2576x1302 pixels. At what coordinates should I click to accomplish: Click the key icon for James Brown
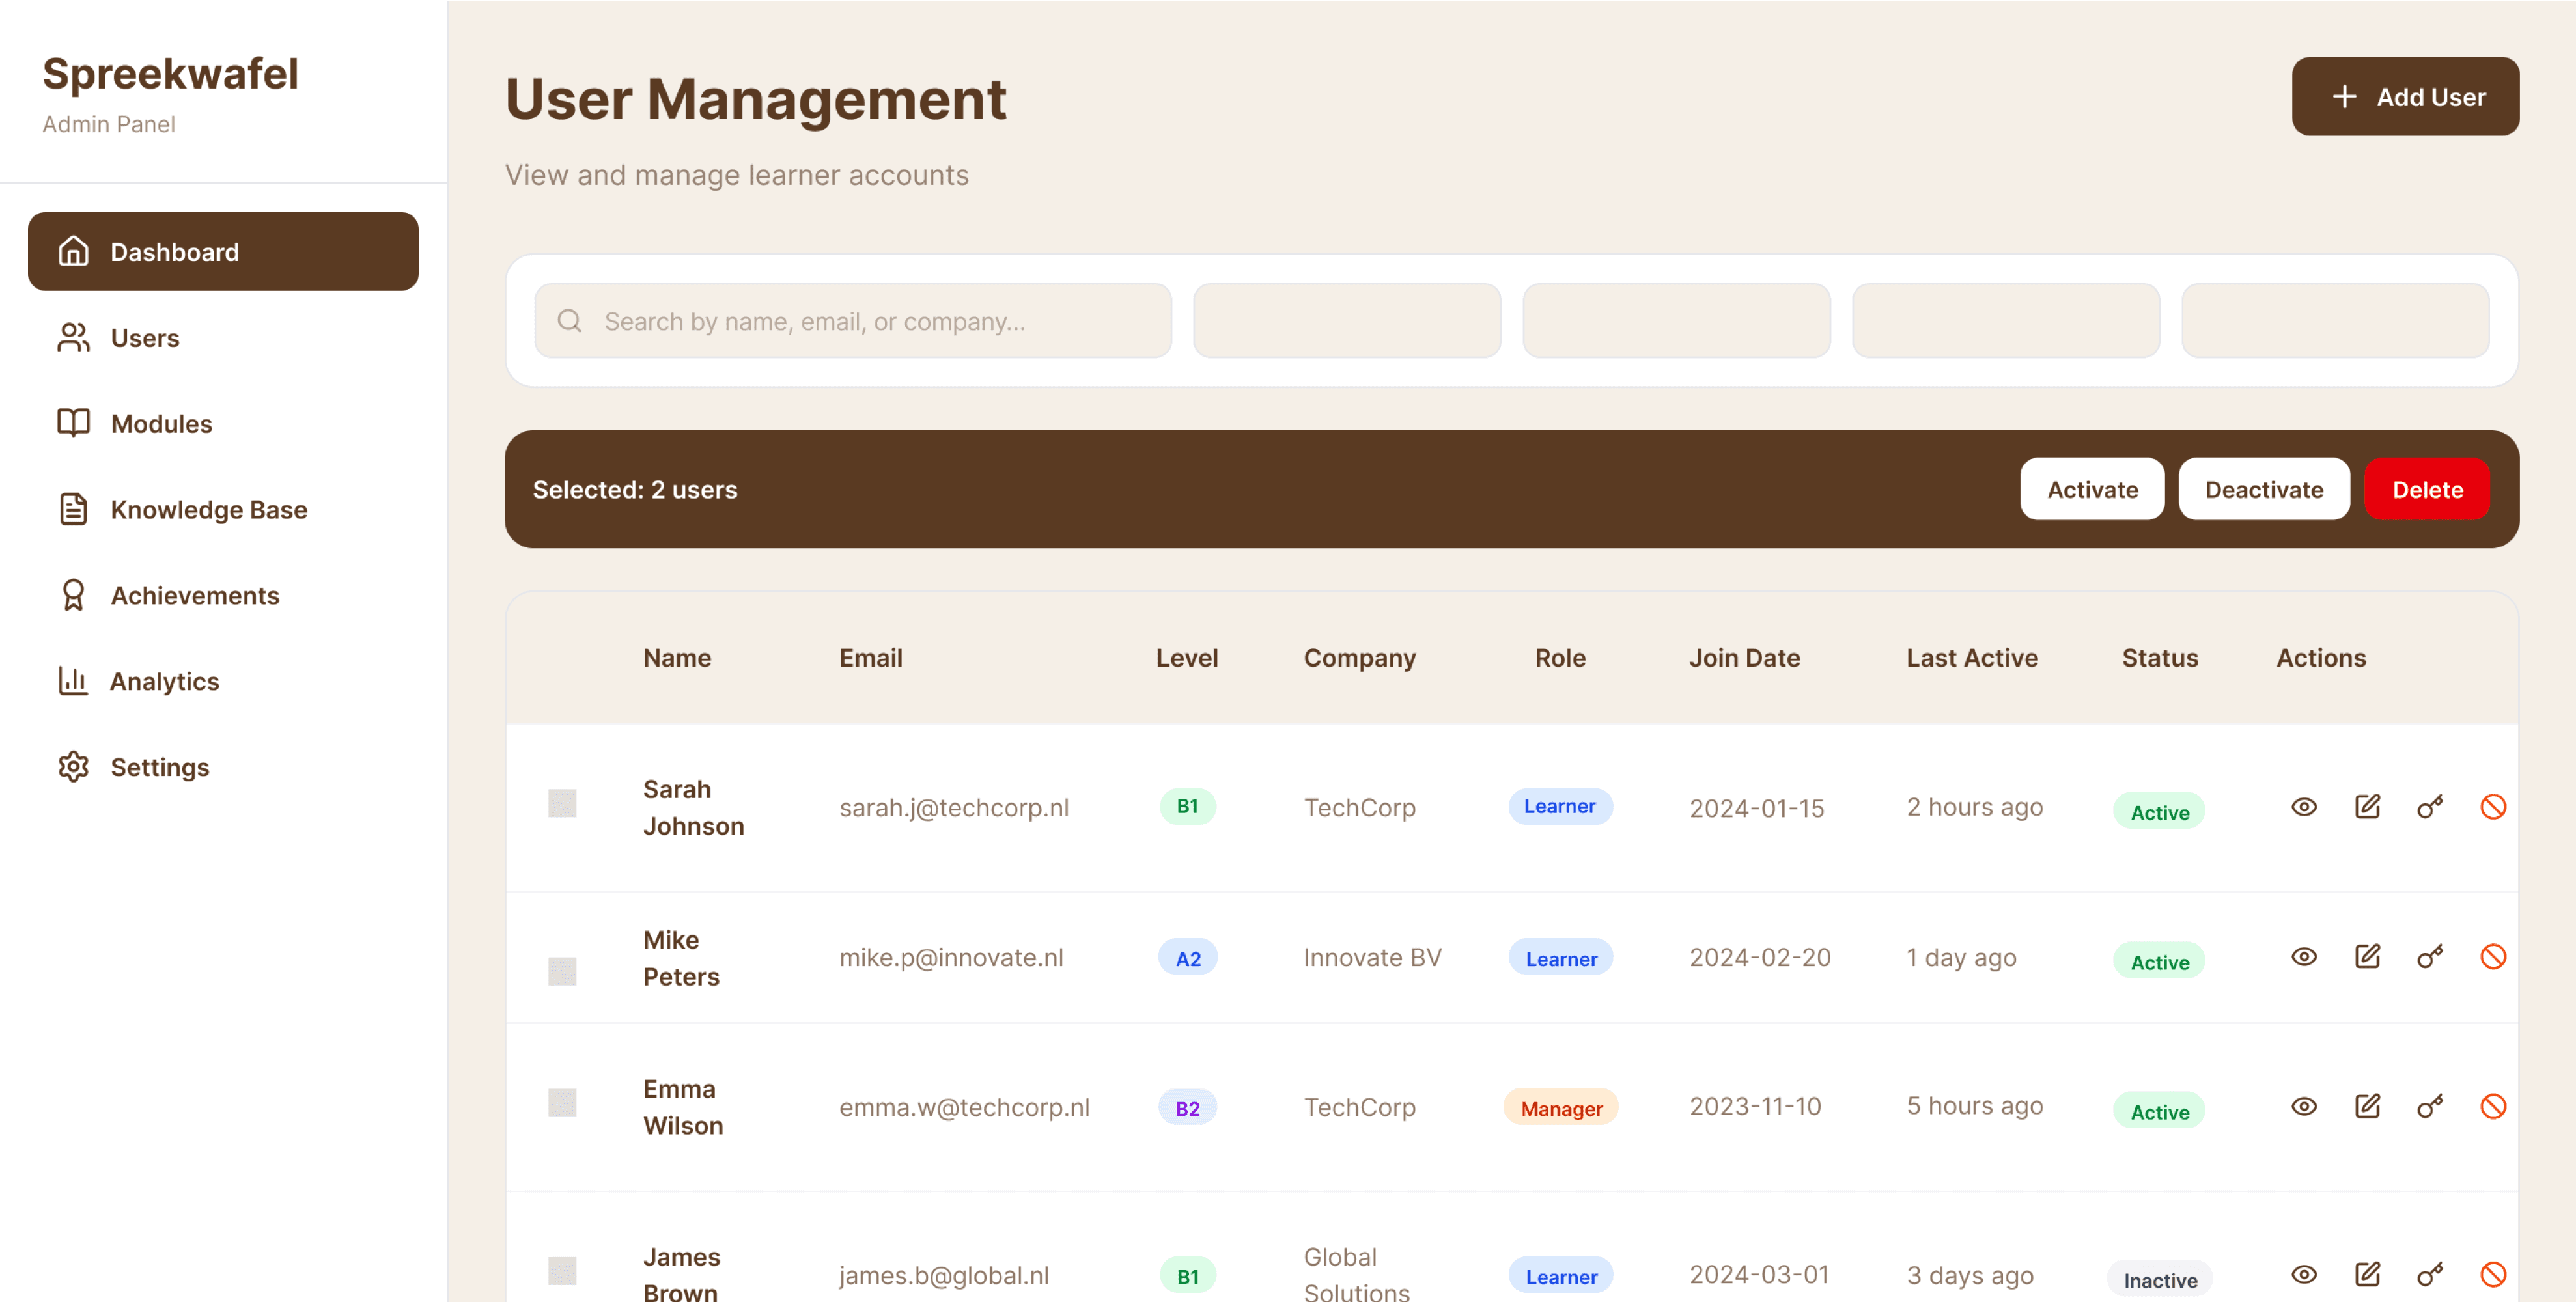(x=2430, y=1274)
